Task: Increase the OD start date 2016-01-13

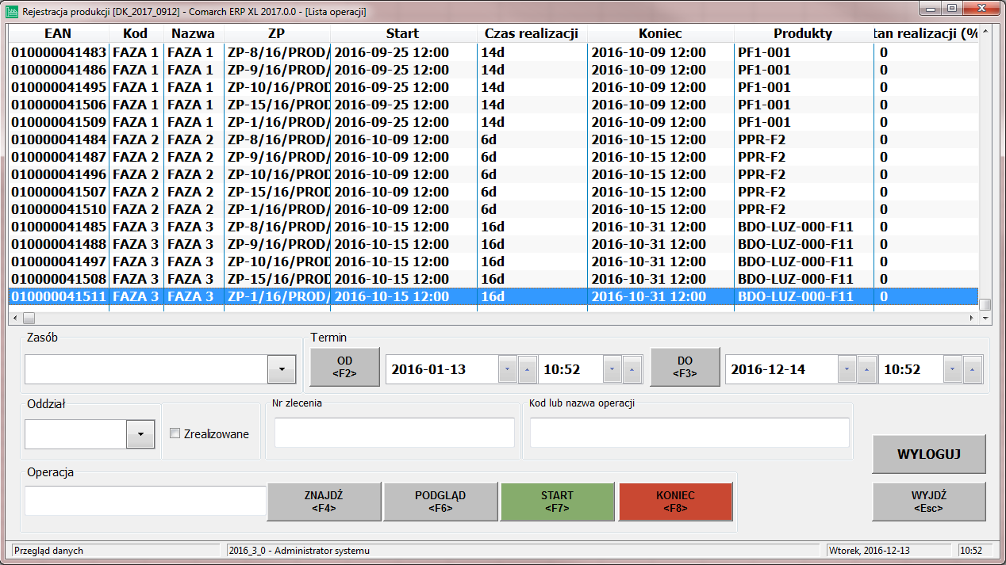Action: click(x=528, y=369)
